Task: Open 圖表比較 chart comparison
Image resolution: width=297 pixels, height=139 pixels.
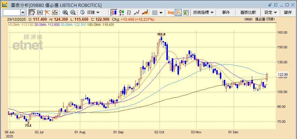Action: [x=248, y=13]
